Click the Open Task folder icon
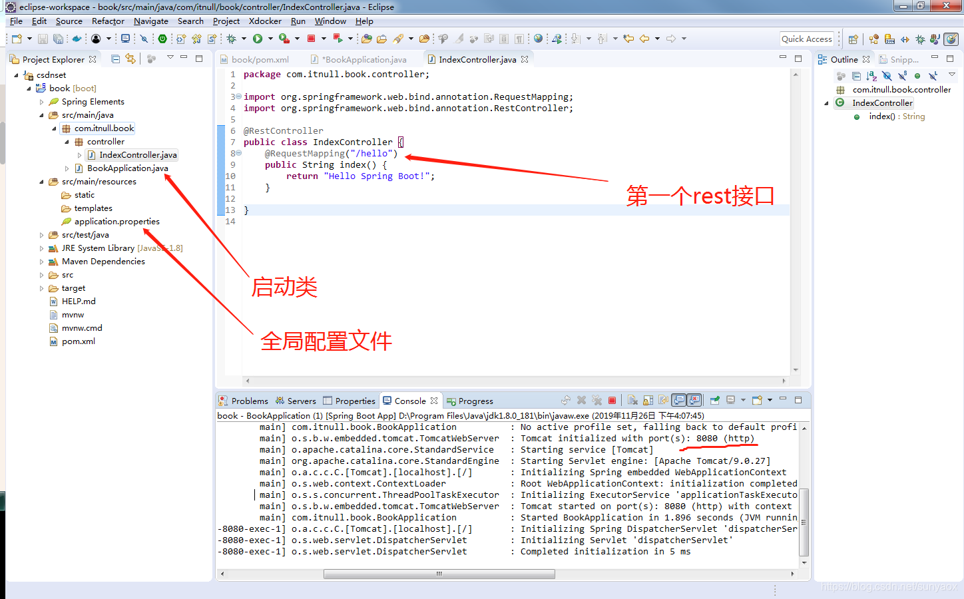The height and width of the screenshot is (599, 964). tap(381, 39)
